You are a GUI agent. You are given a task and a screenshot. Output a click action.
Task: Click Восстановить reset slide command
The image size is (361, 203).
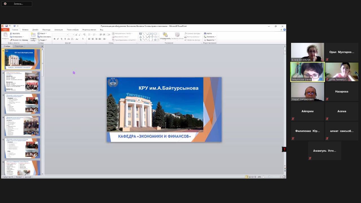pos(44,37)
